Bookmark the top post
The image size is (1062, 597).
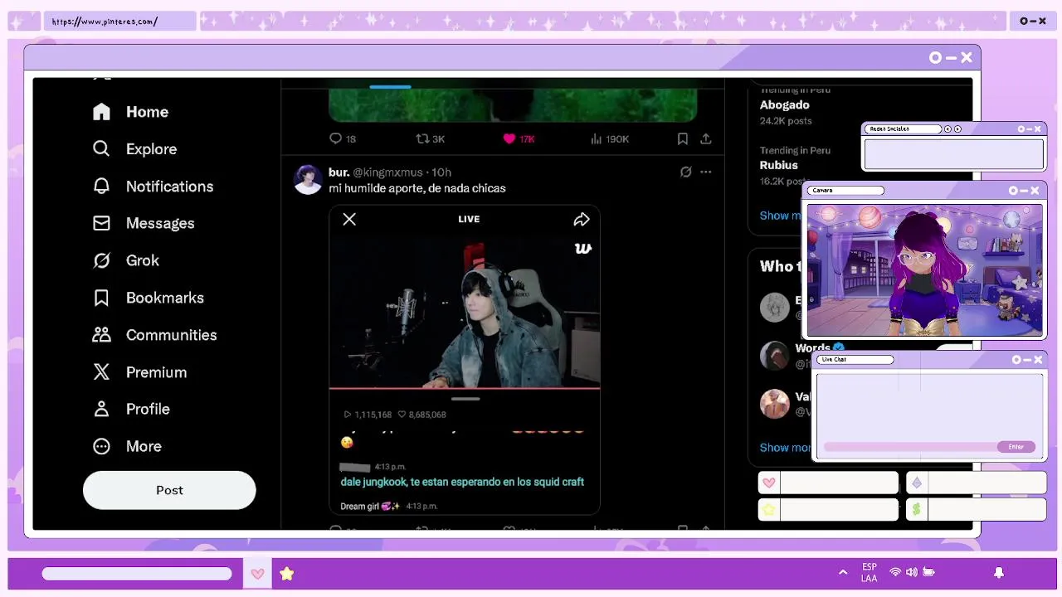(x=682, y=138)
